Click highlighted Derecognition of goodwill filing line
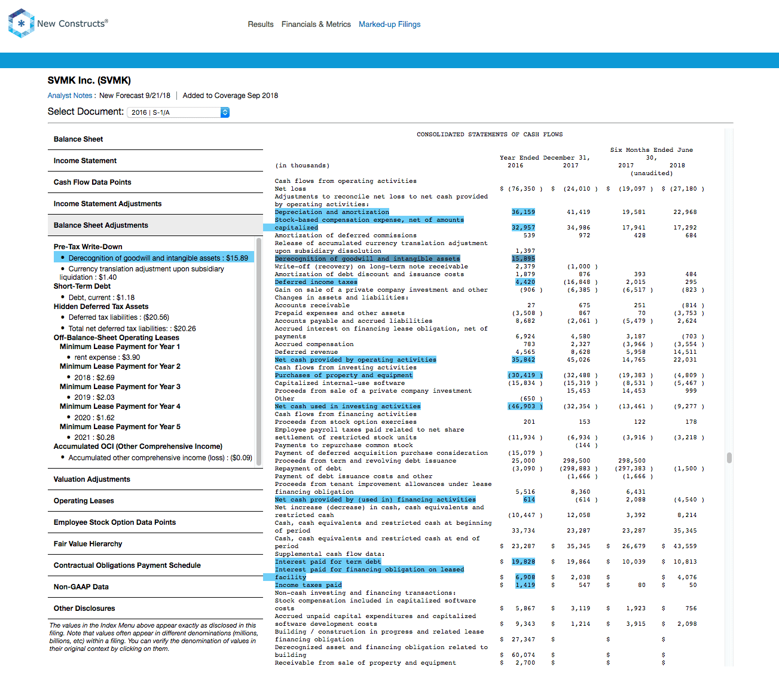Image resolution: width=779 pixels, height=679 pixels. point(367,259)
